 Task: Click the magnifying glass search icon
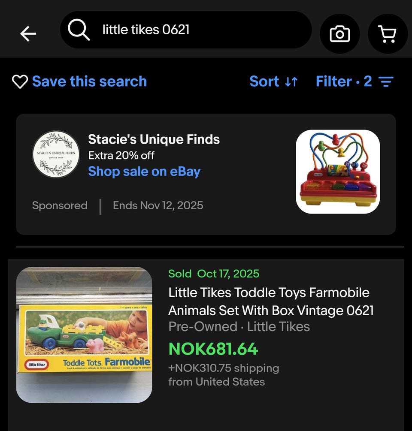[x=79, y=30]
